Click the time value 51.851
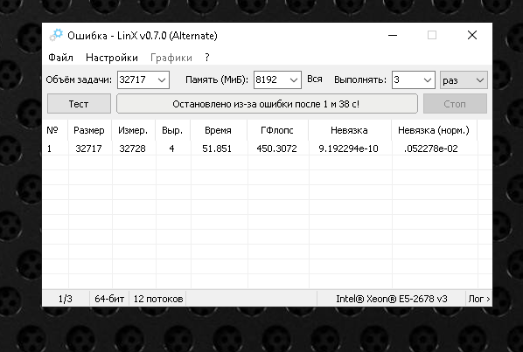The width and height of the screenshot is (523, 352). pos(217,148)
